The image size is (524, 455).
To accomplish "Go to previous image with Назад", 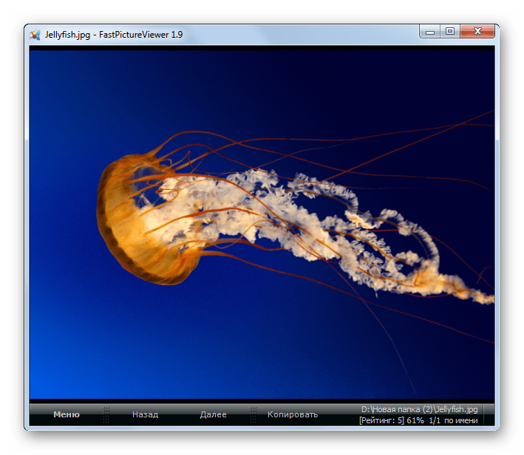I will click(x=145, y=414).
